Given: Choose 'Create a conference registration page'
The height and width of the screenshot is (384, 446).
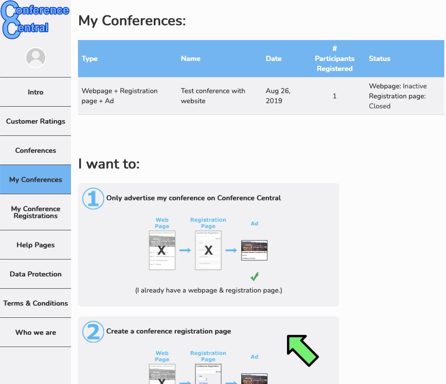Looking at the screenshot, I should pos(169,331).
